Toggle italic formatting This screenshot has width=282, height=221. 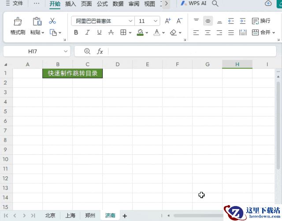(x=88, y=32)
